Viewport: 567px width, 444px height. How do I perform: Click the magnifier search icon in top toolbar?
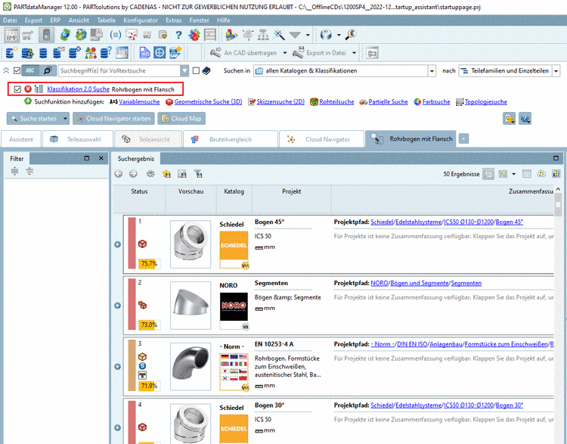(x=351, y=35)
